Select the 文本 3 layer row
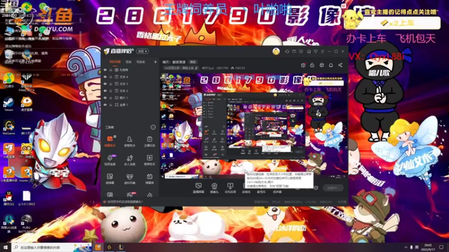This screenshot has height=252, width=449. click(130, 83)
